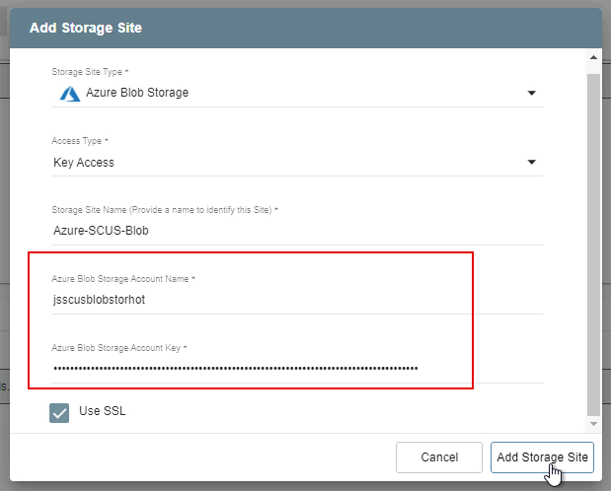611x491 pixels.
Task: Click the scrollbar down arrow
Action: tap(593, 424)
